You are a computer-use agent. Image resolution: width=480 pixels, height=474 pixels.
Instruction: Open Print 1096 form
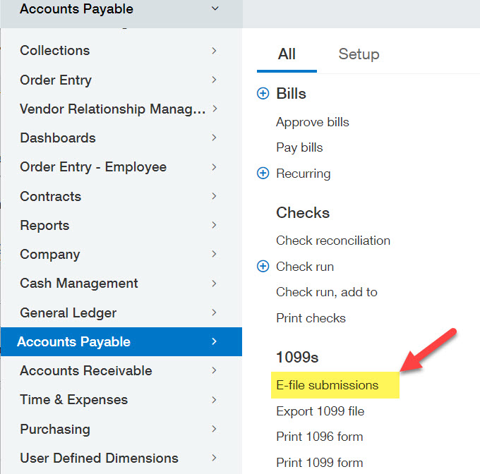319,437
